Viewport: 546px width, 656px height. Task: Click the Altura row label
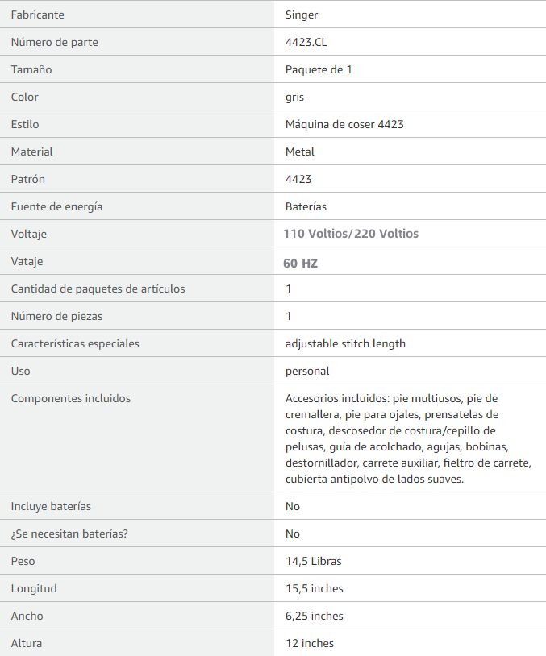[27, 643]
